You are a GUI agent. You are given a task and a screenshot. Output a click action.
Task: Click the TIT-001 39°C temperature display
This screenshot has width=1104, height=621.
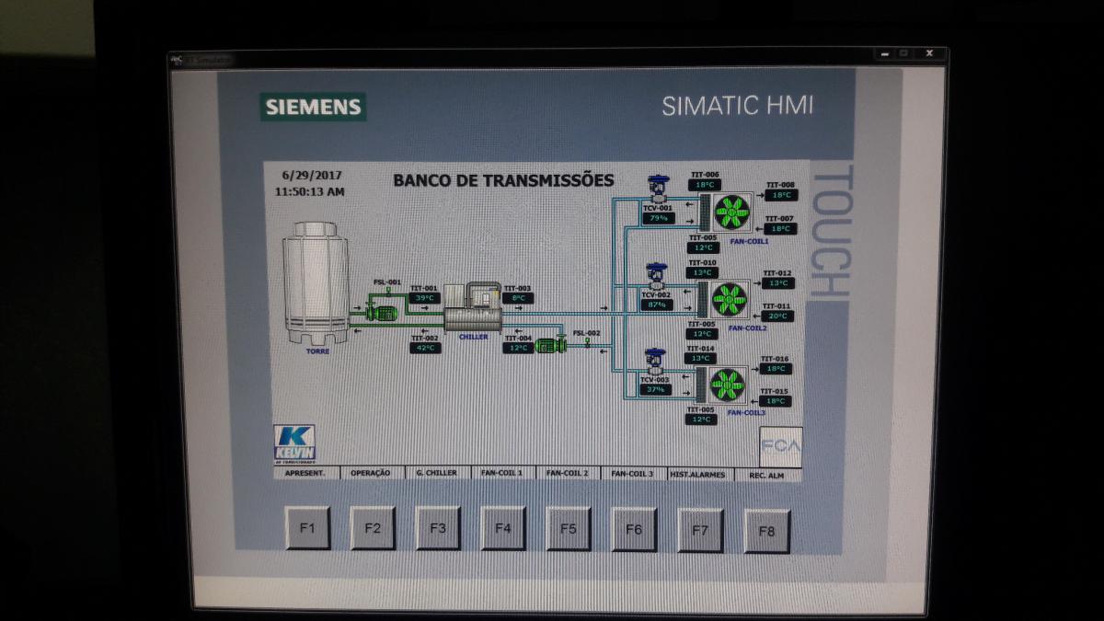click(x=425, y=298)
